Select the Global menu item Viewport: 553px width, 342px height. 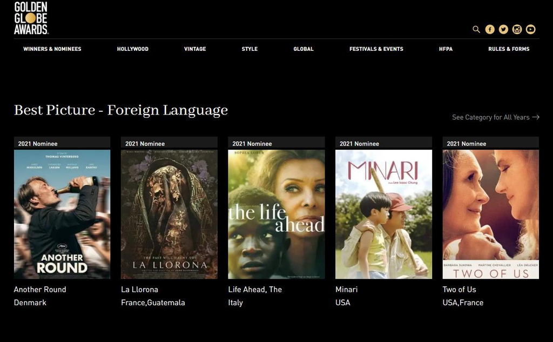tap(304, 49)
